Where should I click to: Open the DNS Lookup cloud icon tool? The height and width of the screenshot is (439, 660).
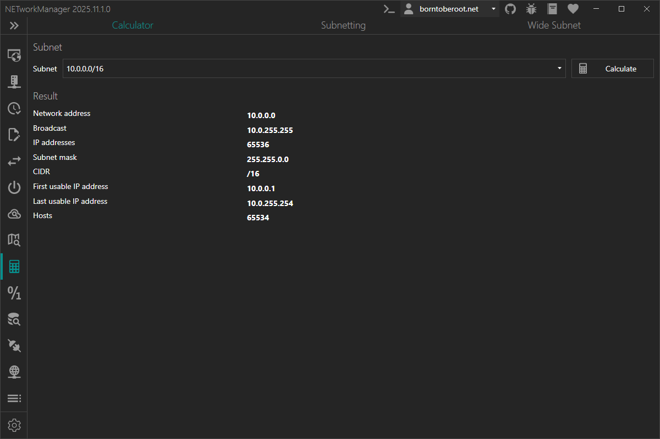(14, 214)
